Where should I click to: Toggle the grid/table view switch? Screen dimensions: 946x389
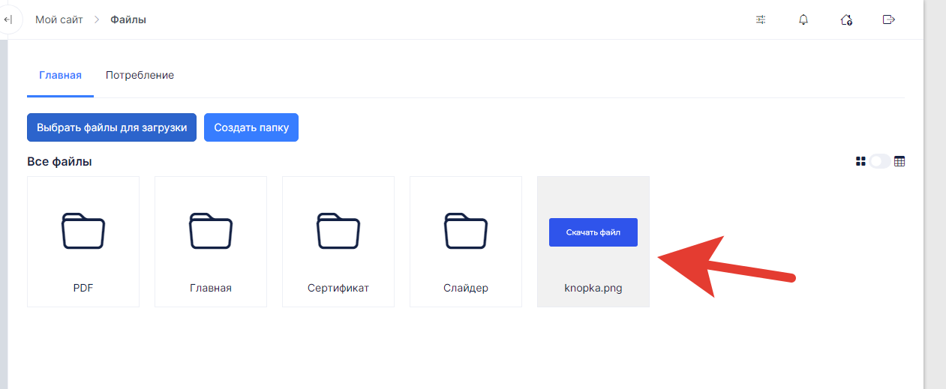click(880, 161)
